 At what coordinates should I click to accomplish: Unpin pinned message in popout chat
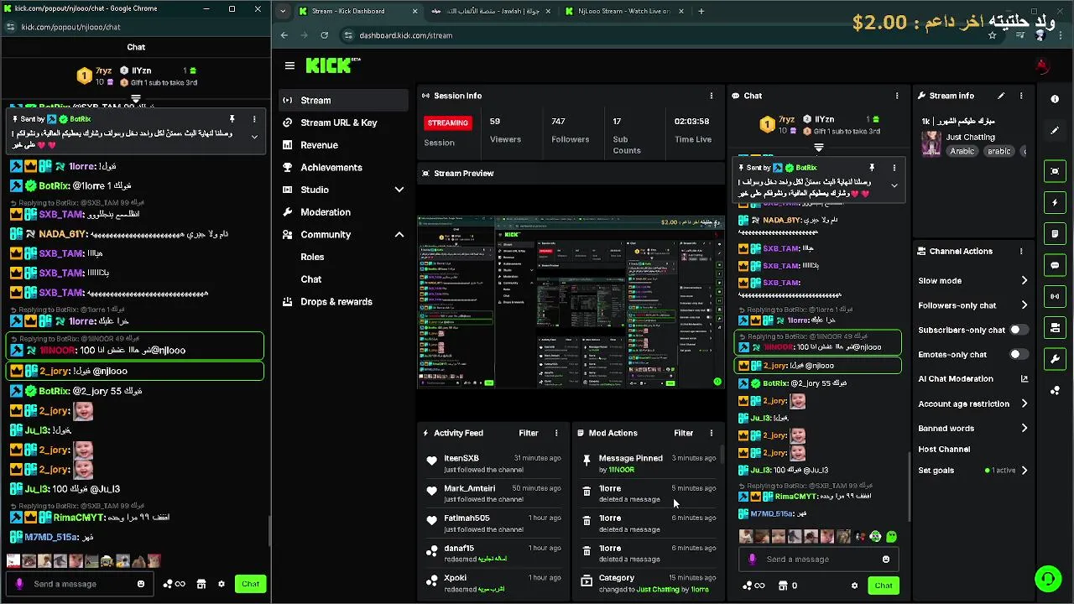click(x=232, y=119)
